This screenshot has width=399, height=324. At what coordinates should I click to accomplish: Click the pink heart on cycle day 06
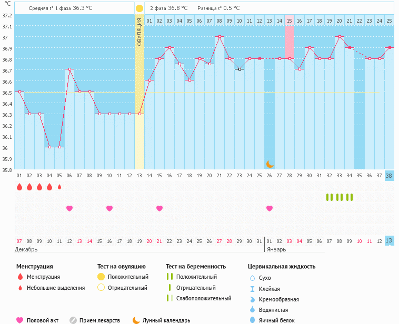(x=69, y=208)
